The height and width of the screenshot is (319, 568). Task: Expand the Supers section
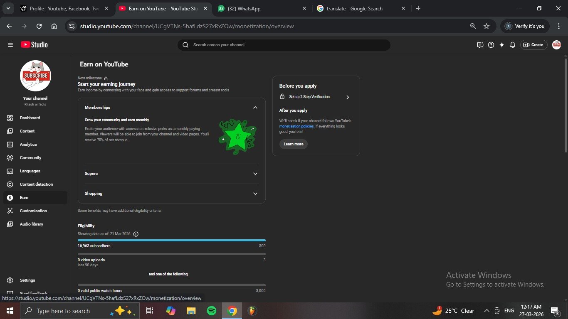pos(255,174)
